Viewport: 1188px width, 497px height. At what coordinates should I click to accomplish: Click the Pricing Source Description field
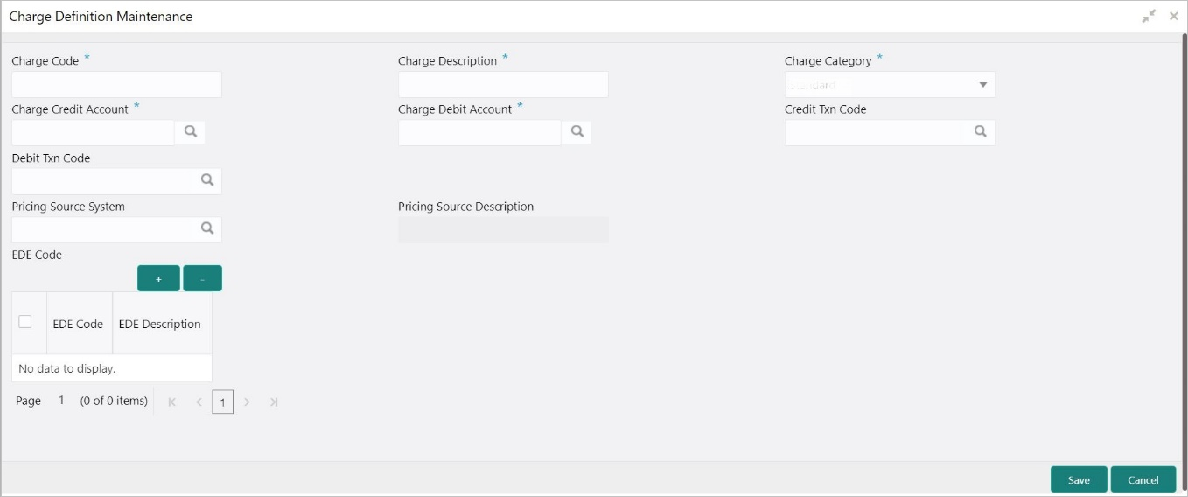click(503, 229)
